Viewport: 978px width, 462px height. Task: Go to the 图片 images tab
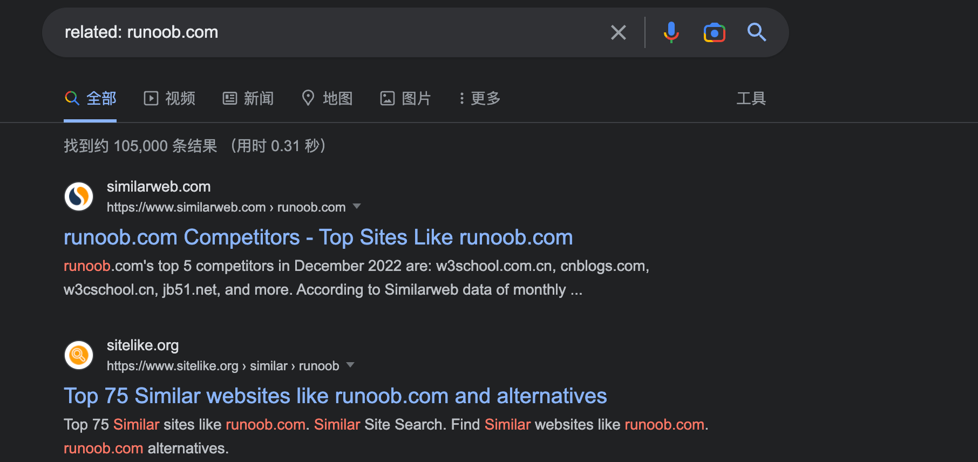(405, 98)
